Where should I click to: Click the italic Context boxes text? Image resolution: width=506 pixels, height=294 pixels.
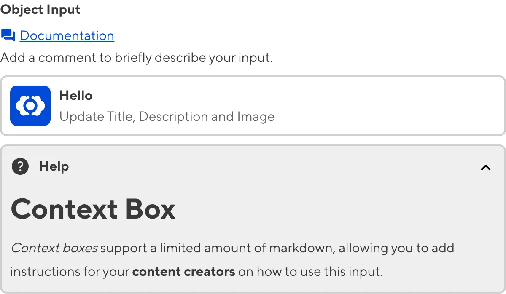click(x=54, y=248)
